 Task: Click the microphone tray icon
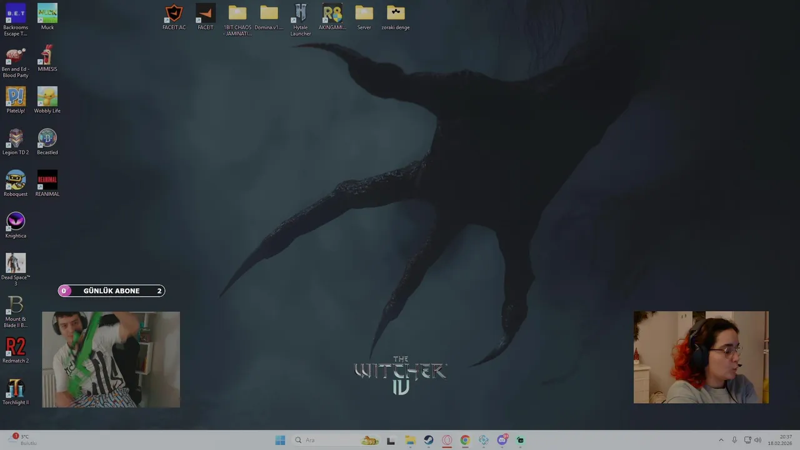coord(734,440)
